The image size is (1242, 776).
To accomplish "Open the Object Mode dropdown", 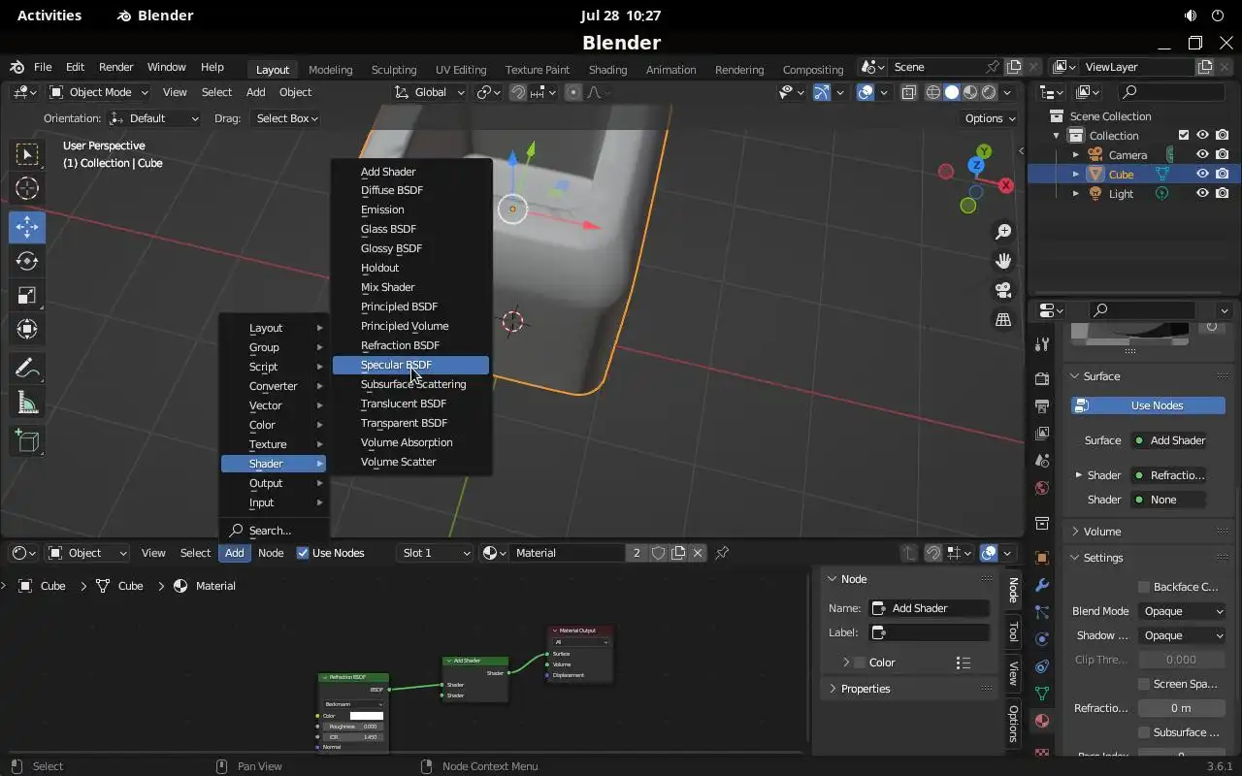I will (98, 92).
